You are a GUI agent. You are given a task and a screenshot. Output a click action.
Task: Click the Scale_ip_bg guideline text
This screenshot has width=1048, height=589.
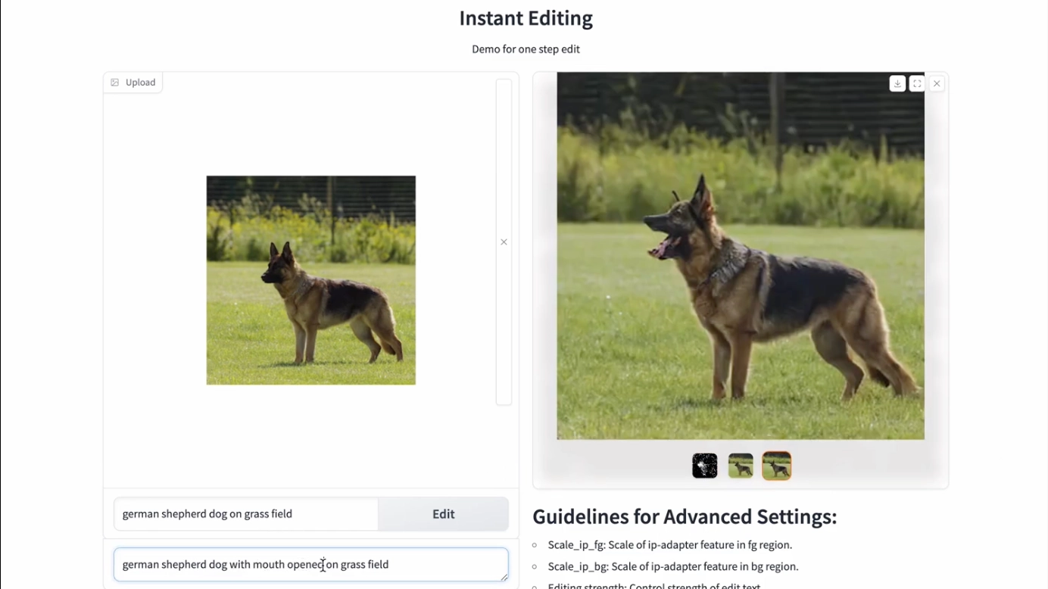click(x=673, y=566)
